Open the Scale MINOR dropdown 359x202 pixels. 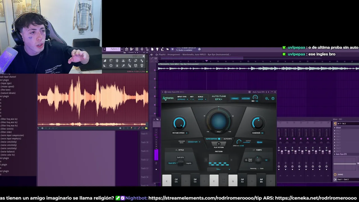(202, 99)
